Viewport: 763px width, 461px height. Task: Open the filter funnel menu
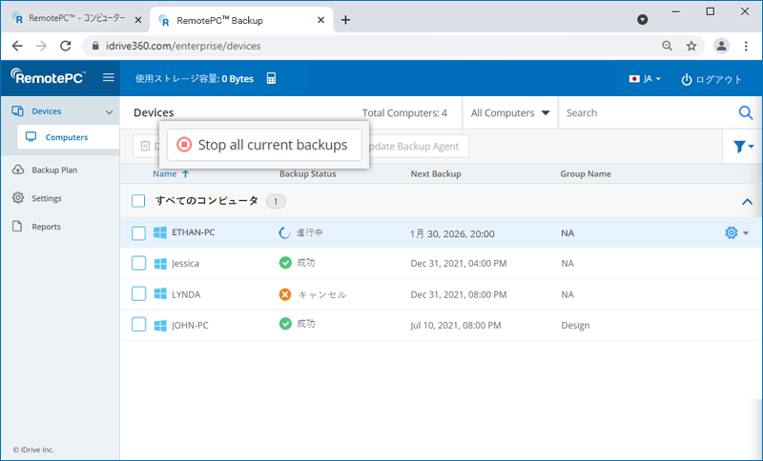743,147
